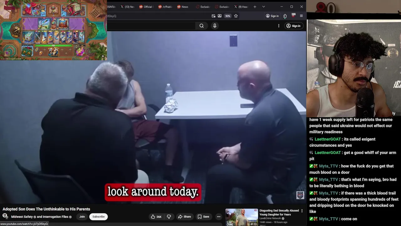Switch to the first Exclusive tab
The image size is (401, 226).
click(203, 7)
